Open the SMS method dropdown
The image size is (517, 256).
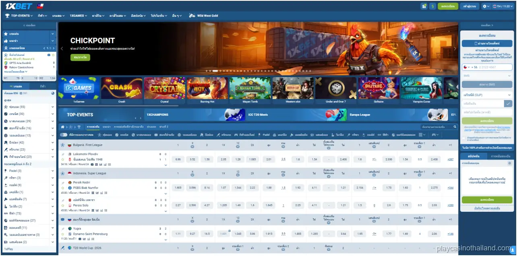coord(487,76)
